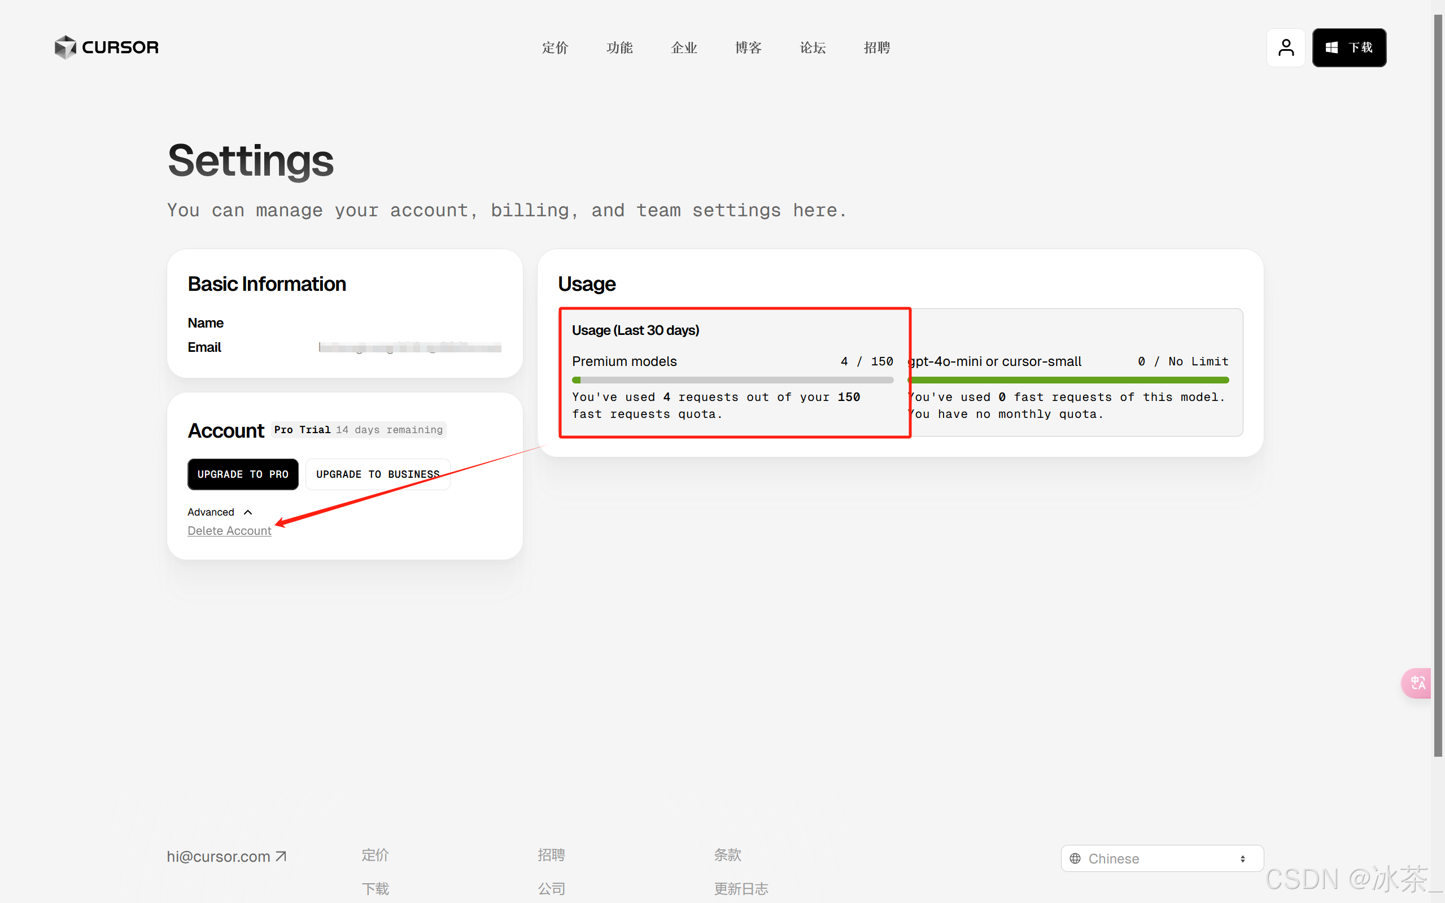
Task: Open the user account profile icon
Action: [x=1286, y=47]
